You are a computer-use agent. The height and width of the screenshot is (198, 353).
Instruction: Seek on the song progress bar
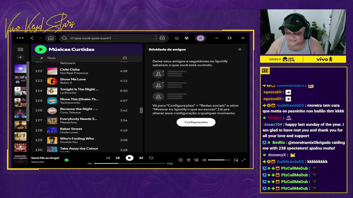point(129,163)
